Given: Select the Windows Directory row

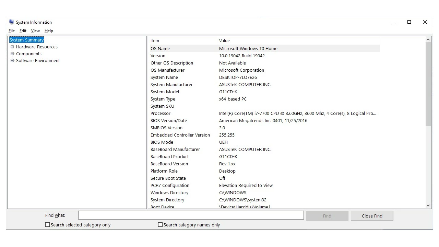Looking at the screenshot, I should click(264, 192).
